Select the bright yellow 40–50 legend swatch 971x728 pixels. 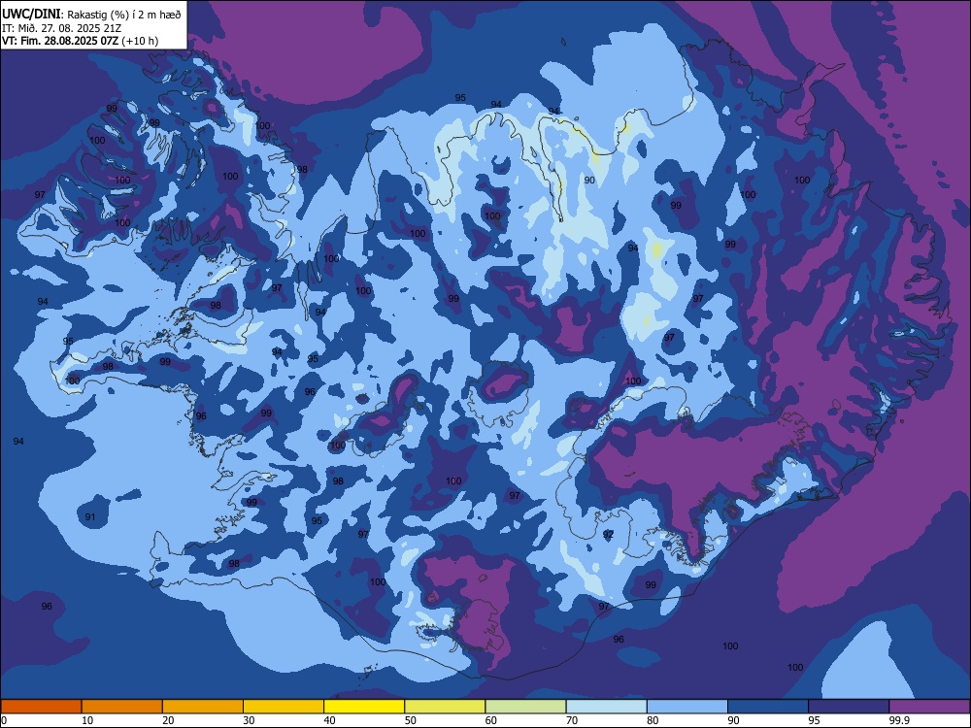pos(364,707)
